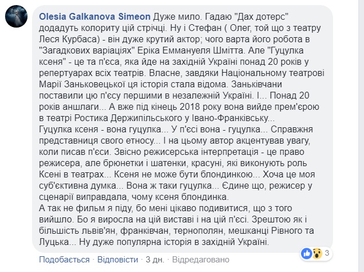
Task: Like the comment via Подобається
Action: [64, 260]
